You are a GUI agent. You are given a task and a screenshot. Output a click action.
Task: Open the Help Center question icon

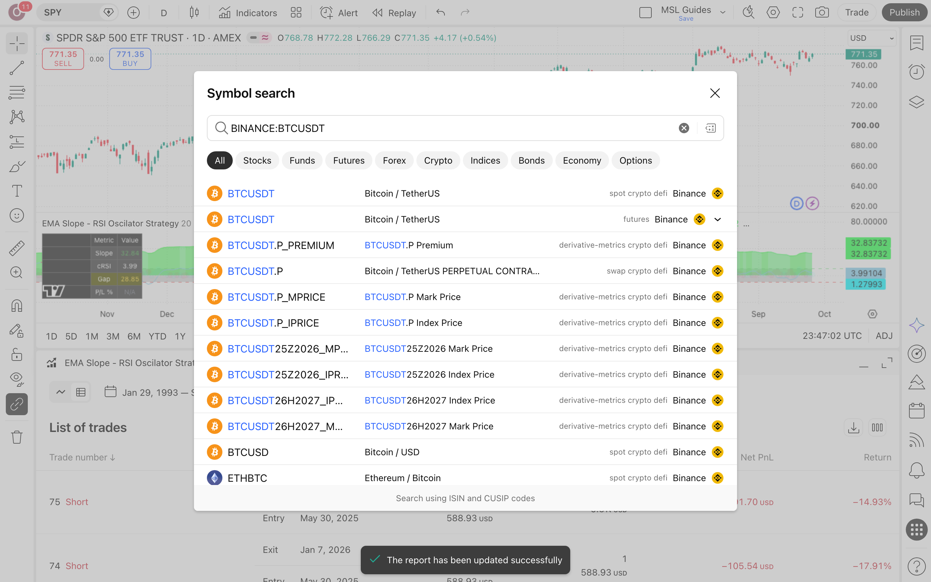(916, 566)
